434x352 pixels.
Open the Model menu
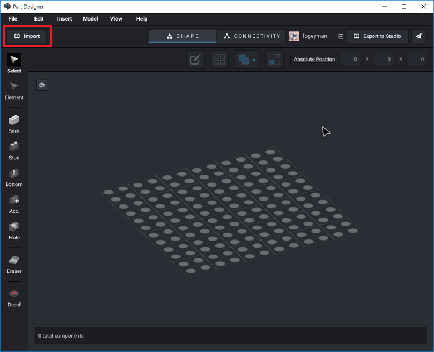tap(91, 19)
